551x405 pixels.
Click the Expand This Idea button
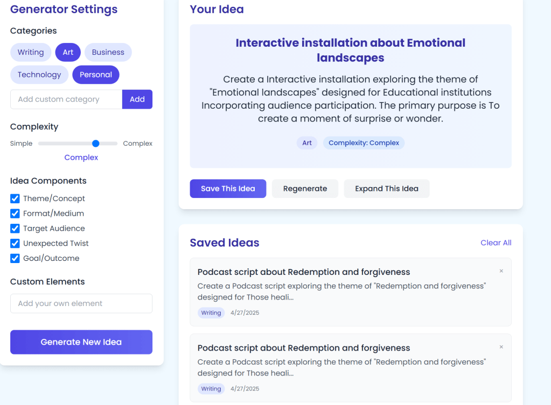coord(386,189)
